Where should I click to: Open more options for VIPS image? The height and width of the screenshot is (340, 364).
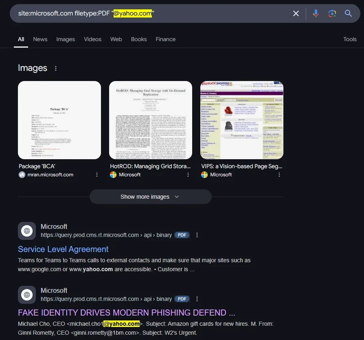(279, 175)
